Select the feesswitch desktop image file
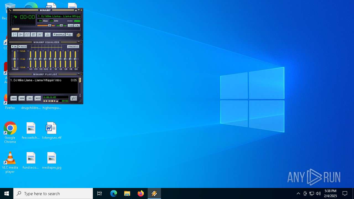 (x=31, y=131)
